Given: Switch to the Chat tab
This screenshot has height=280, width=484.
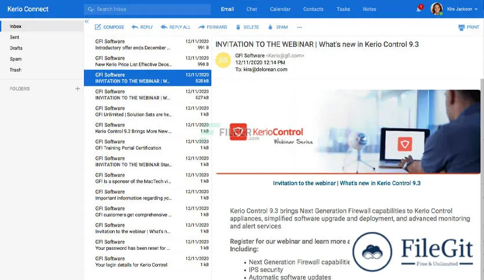Looking at the screenshot, I should (252, 9).
